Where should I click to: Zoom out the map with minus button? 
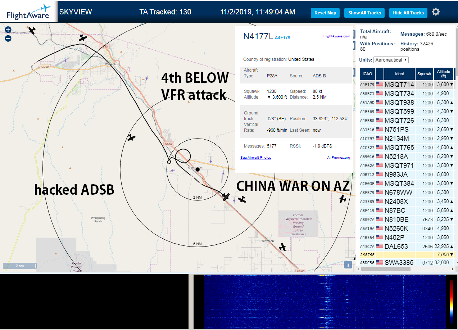click(x=8, y=38)
